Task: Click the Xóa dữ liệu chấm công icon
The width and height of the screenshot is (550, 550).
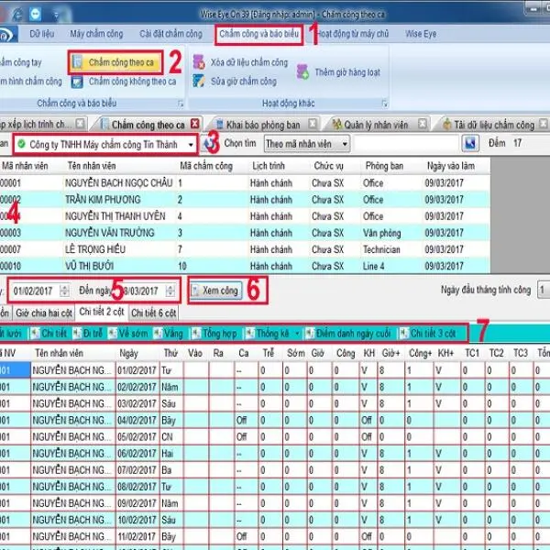Action: pyautogui.click(x=199, y=63)
